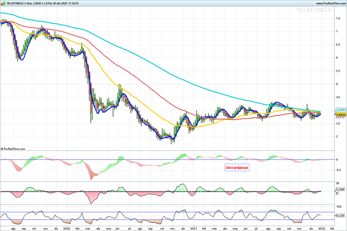Click the 4,5 price axis label
Viewport: 347px width, 231px height.
(x=338, y=97)
